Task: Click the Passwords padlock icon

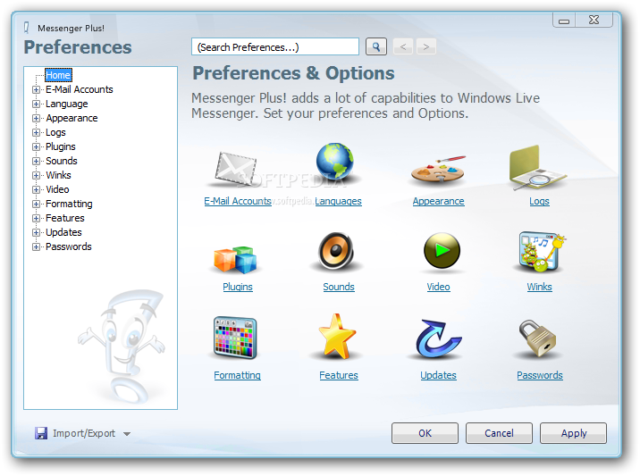Action: [x=537, y=338]
